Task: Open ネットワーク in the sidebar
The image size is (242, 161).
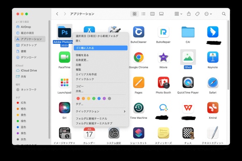Action: point(30,89)
